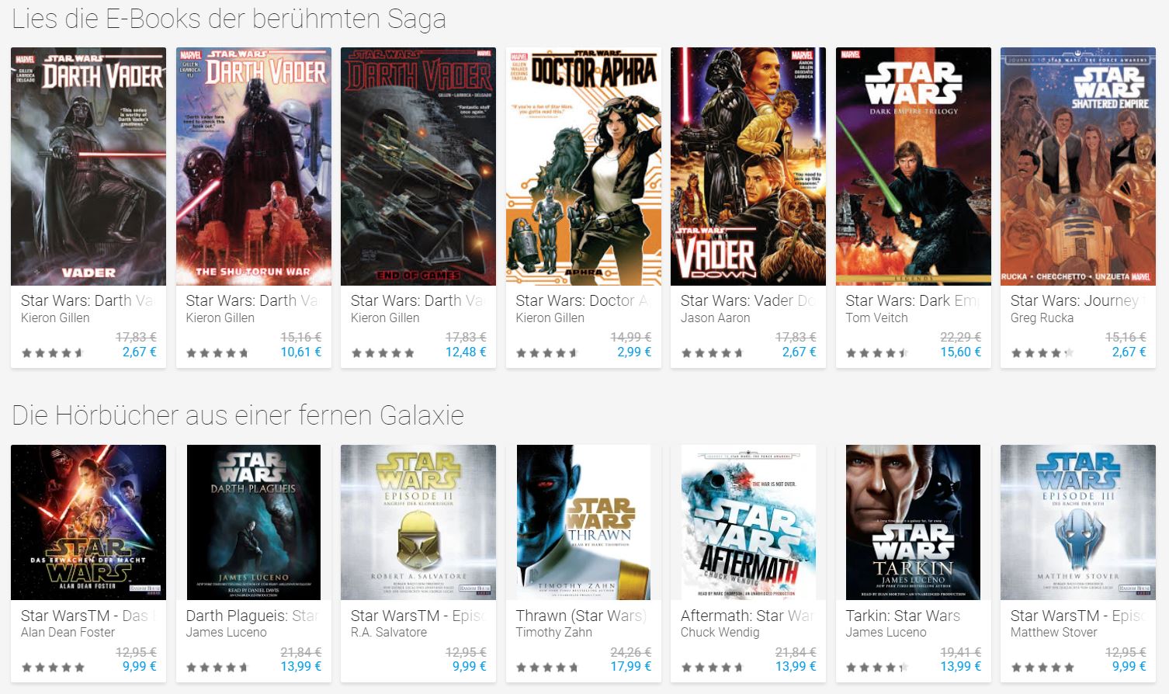Viewport: 1169px width, 694px height.
Task: Open Darth Vader 'Vader' cover thumbnail
Action: click(88, 166)
